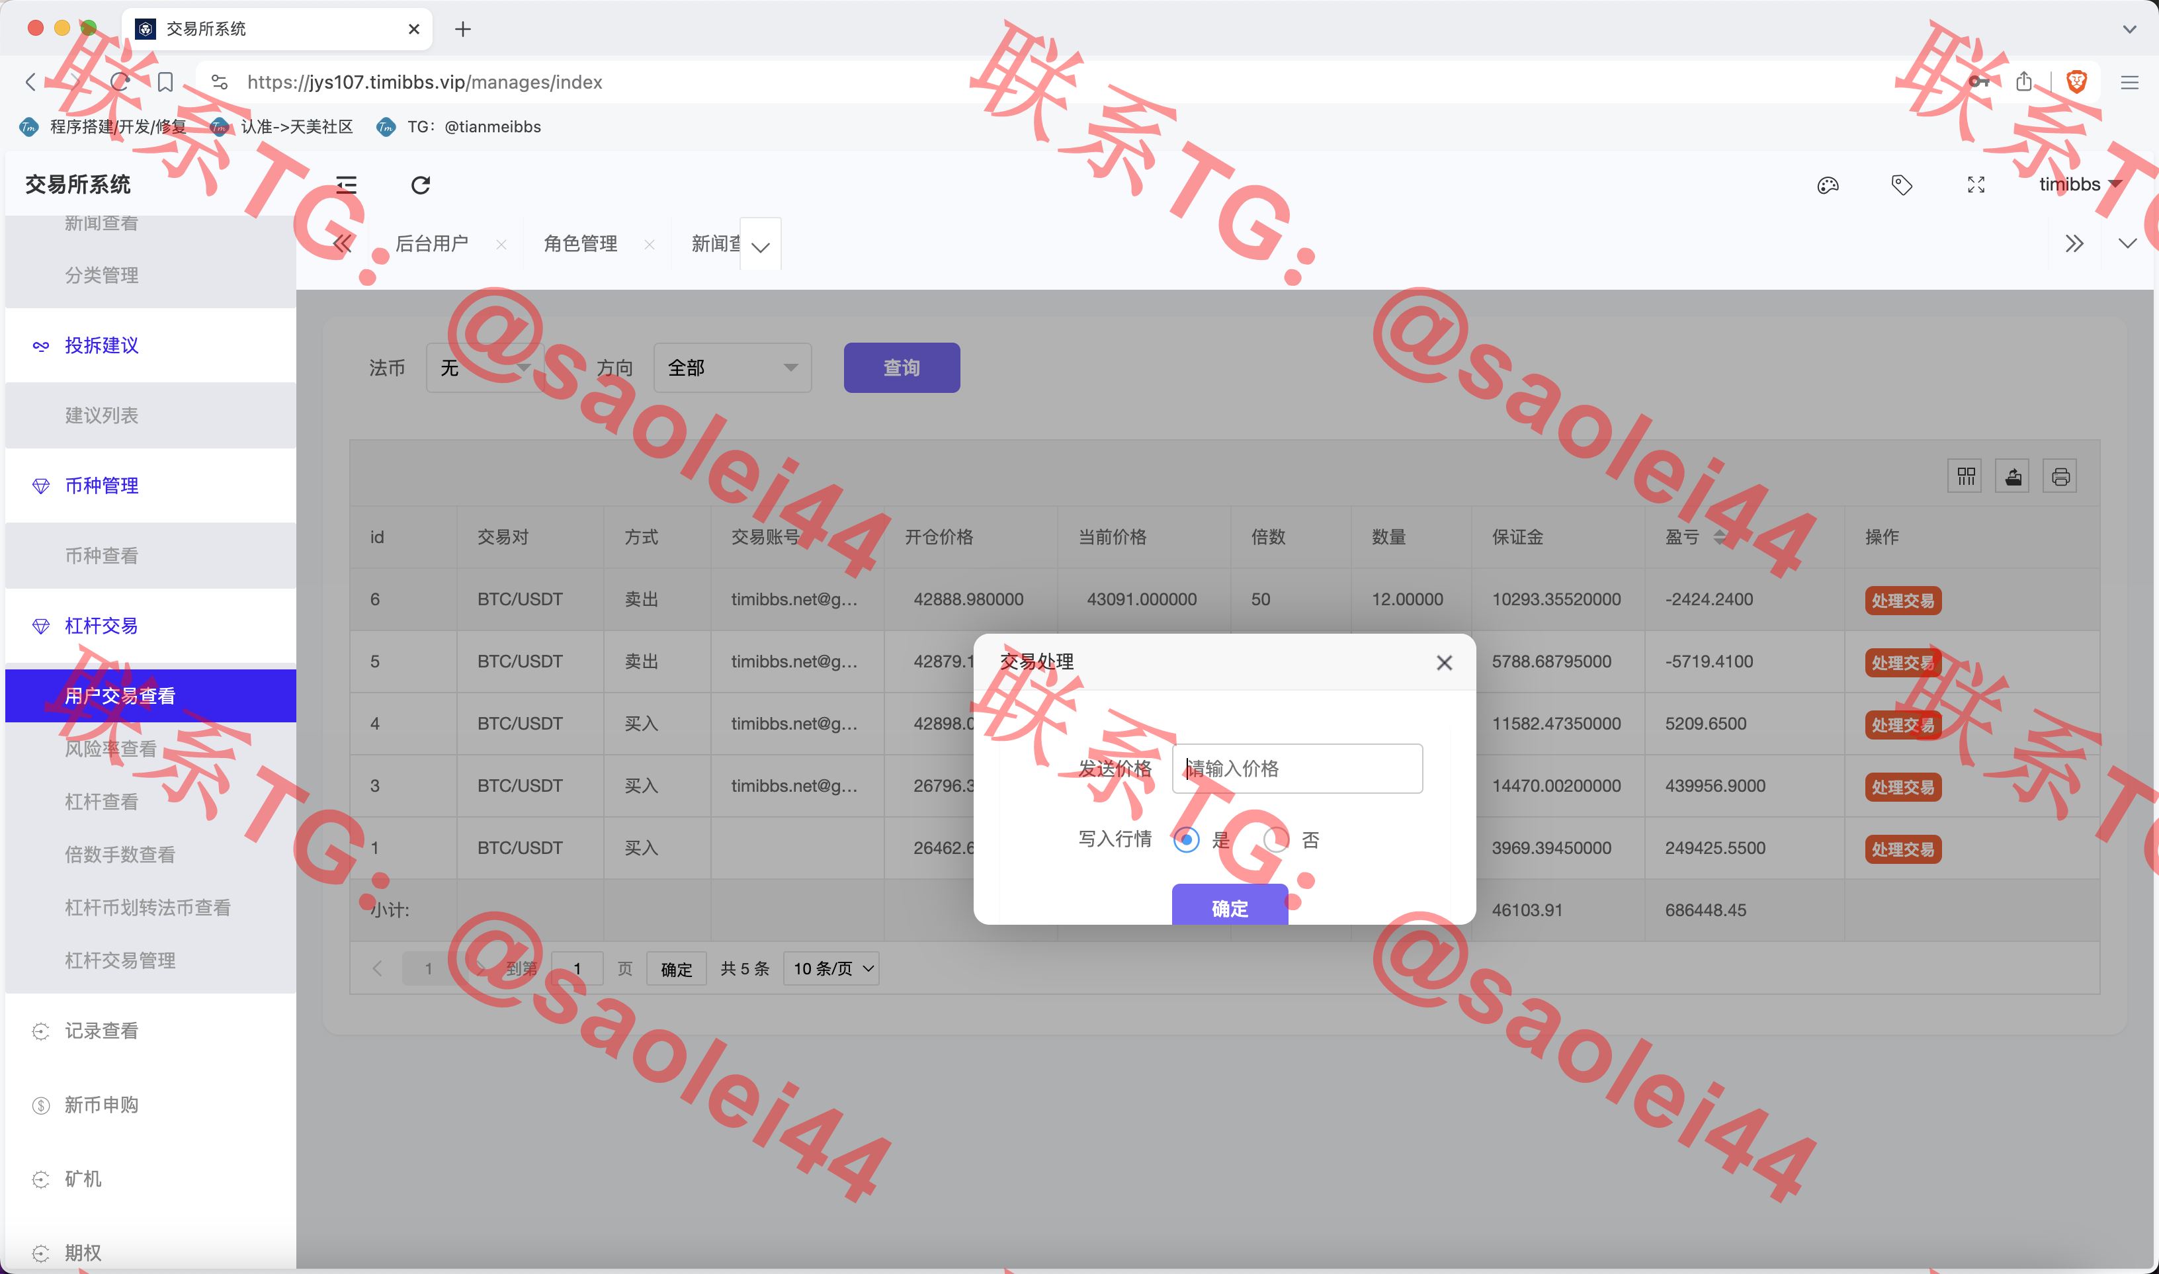Image resolution: width=2159 pixels, height=1274 pixels.
Task: Click the 查询 search button
Action: [x=902, y=367]
